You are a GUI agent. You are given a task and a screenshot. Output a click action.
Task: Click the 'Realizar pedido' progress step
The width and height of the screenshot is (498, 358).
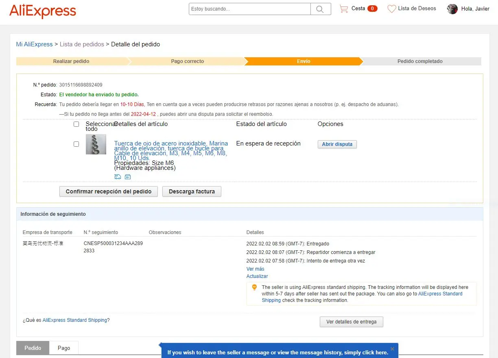(x=72, y=61)
